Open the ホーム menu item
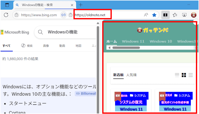The width and height of the screenshot is (199, 114). (x=111, y=41)
